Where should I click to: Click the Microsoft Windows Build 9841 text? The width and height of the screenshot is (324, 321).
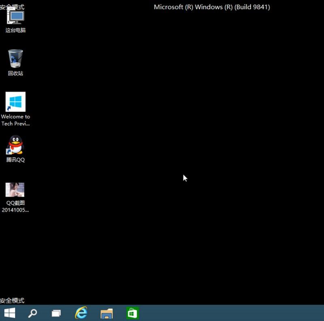pyautogui.click(x=212, y=7)
